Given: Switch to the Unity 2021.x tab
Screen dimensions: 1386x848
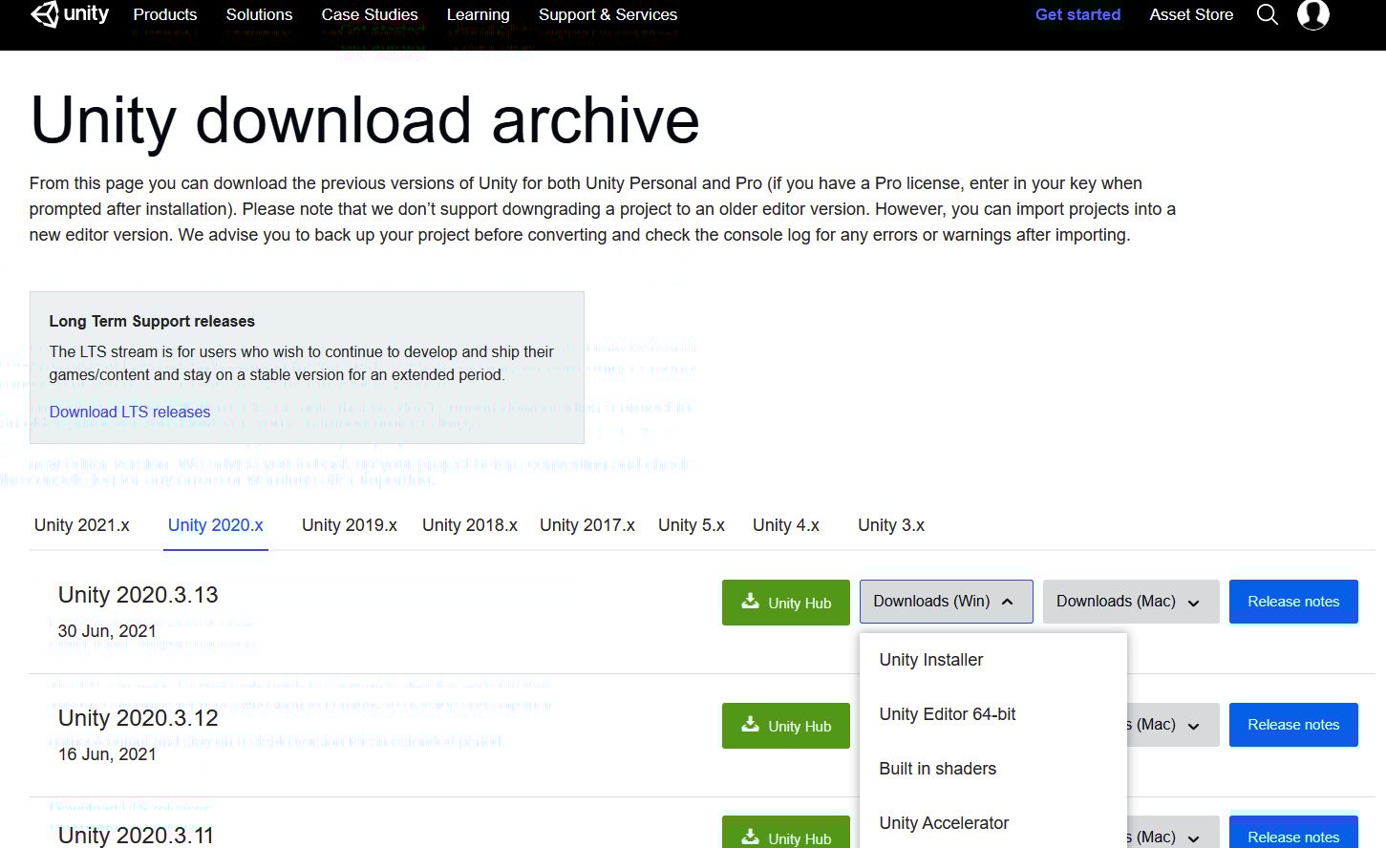Looking at the screenshot, I should tap(82, 525).
